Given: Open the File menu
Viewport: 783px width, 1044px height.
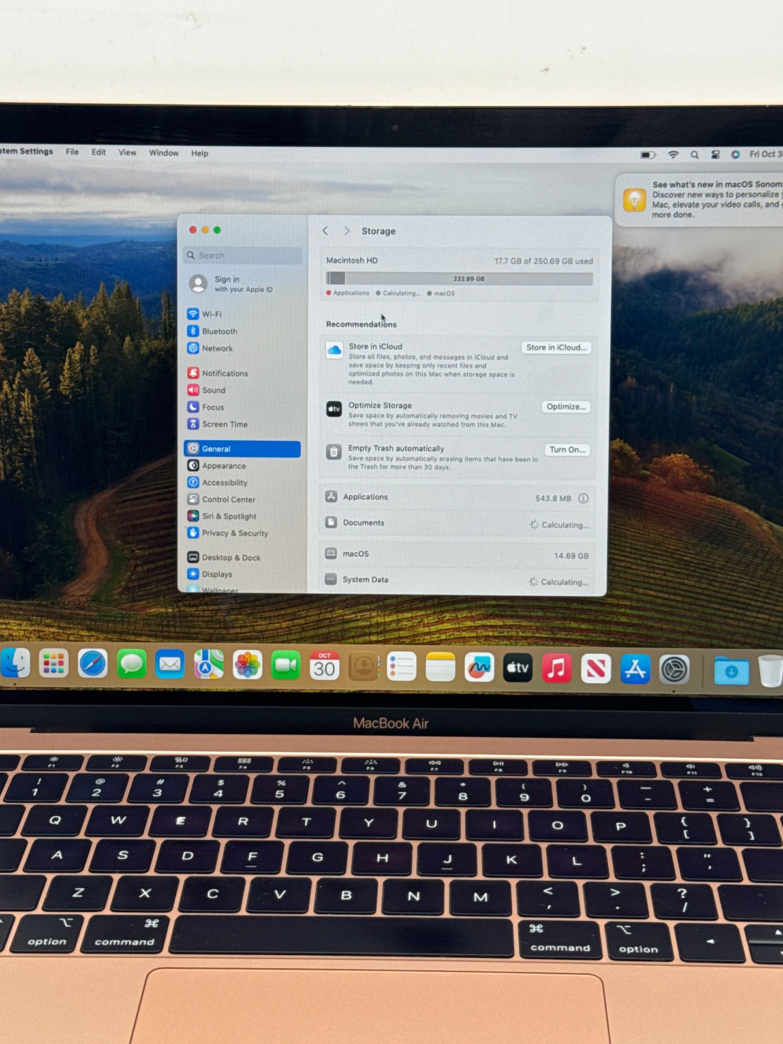Looking at the screenshot, I should point(72,152).
